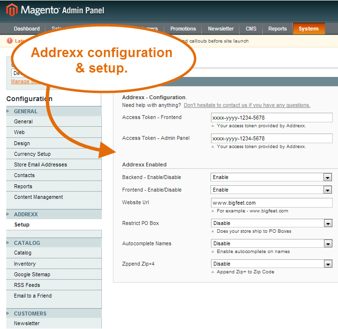Click the 'Does your store ship to PO Boxes' hint

[254, 231]
